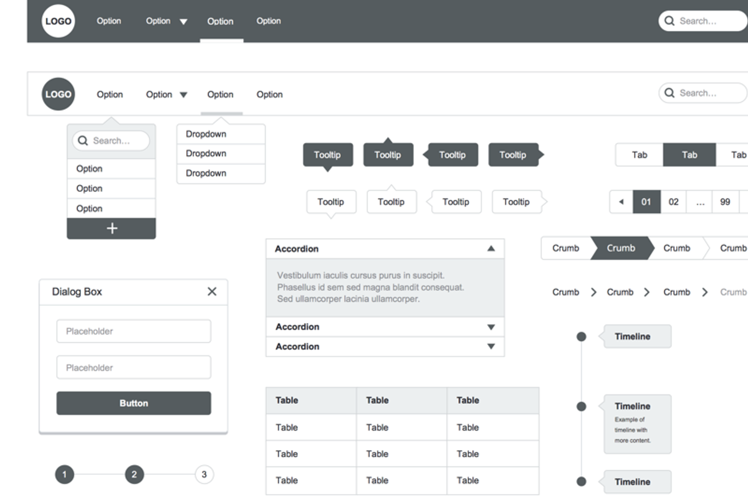748x498 pixels.
Task: Select the top timeline dot next to Timeline
Action: coord(581,337)
